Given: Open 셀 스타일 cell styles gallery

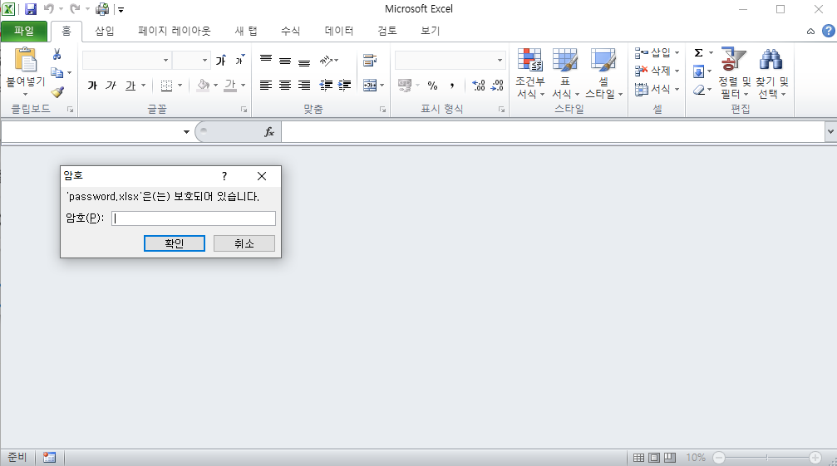Looking at the screenshot, I should point(603,73).
